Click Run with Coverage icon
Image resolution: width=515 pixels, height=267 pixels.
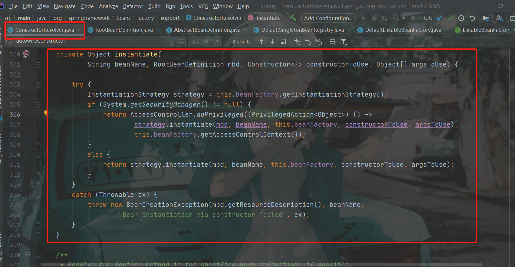(385, 18)
